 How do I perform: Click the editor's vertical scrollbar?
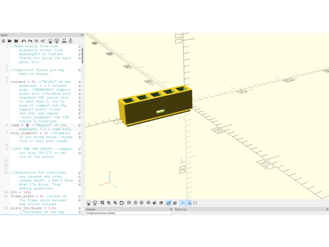83,55
